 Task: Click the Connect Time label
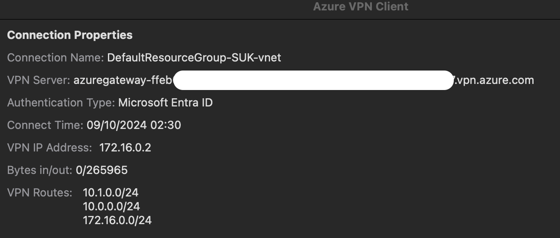pos(45,125)
